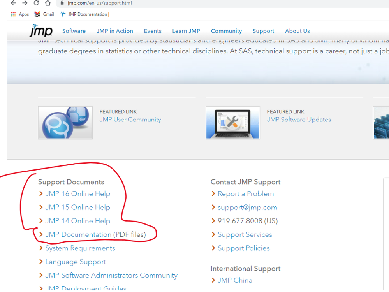
Task: Open JMP Software Administrators Community link
Action: (x=111, y=275)
